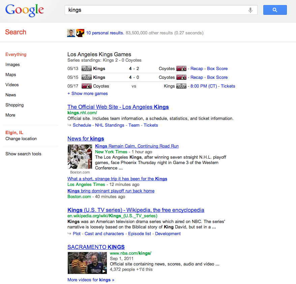Click the Coyotes logo in the 05/17 row
Image resolution: width=296 pixels, height=284 pixels.
click(x=86, y=86)
